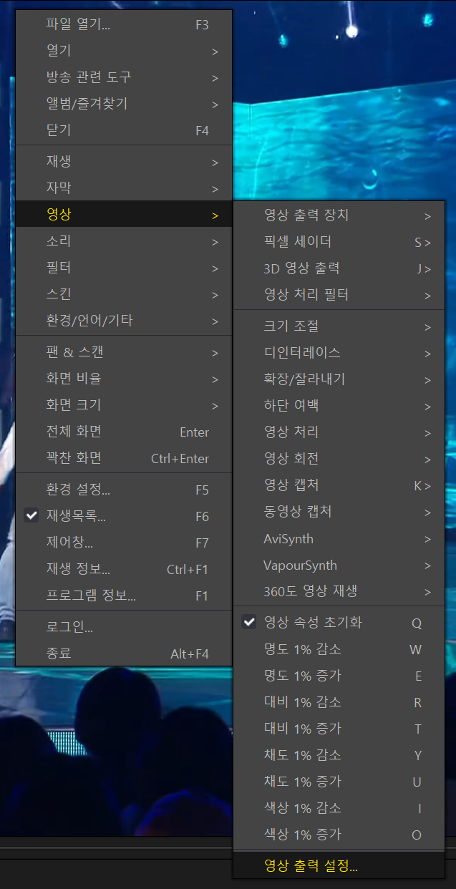Open 영상 캡처 submenu
The width and height of the screenshot is (456, 889).
pos(339,485)
